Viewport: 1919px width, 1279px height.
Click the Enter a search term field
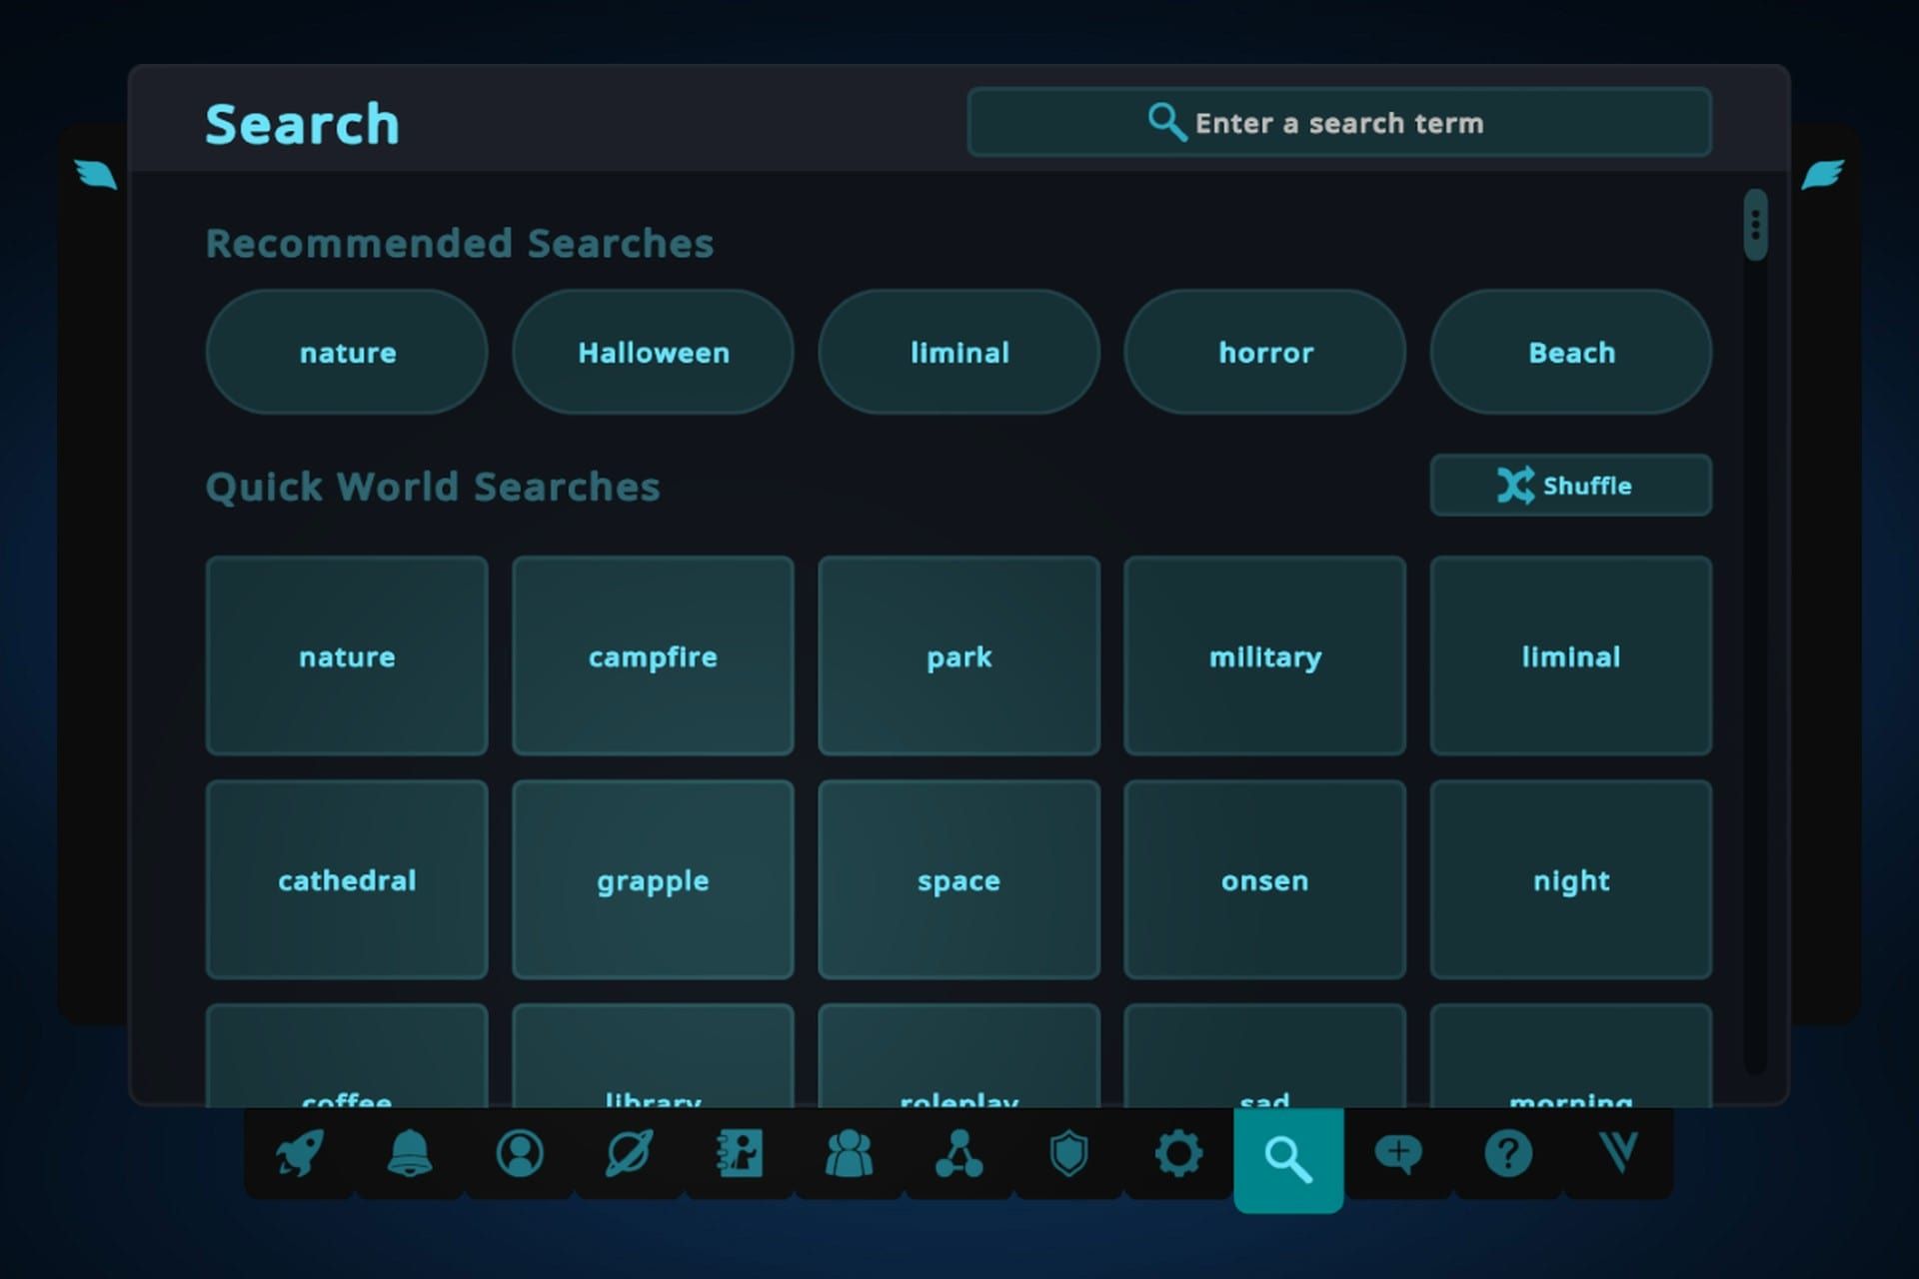click(x=1339, y=122)
